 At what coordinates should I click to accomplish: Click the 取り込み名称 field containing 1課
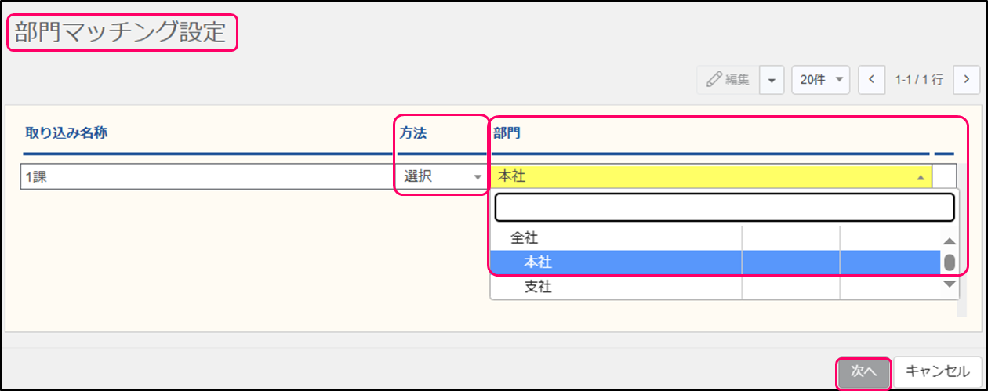point(209,177)
